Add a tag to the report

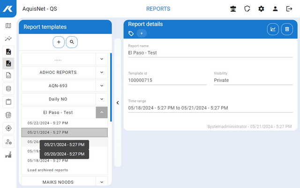tap(142, 33)
